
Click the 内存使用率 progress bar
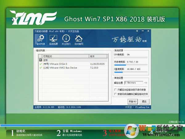[131, 65]
